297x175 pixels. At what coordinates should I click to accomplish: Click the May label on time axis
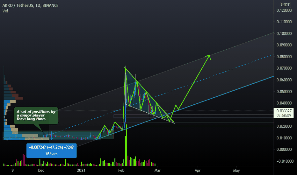[x=236, y=171]
